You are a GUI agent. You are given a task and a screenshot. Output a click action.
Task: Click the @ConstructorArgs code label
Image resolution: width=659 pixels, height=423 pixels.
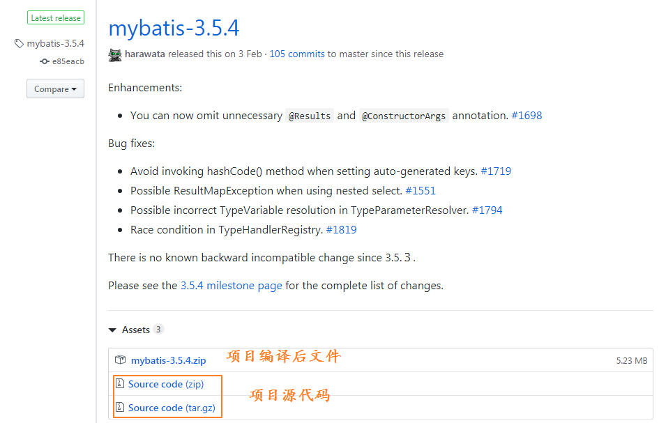tap(404, 116)
